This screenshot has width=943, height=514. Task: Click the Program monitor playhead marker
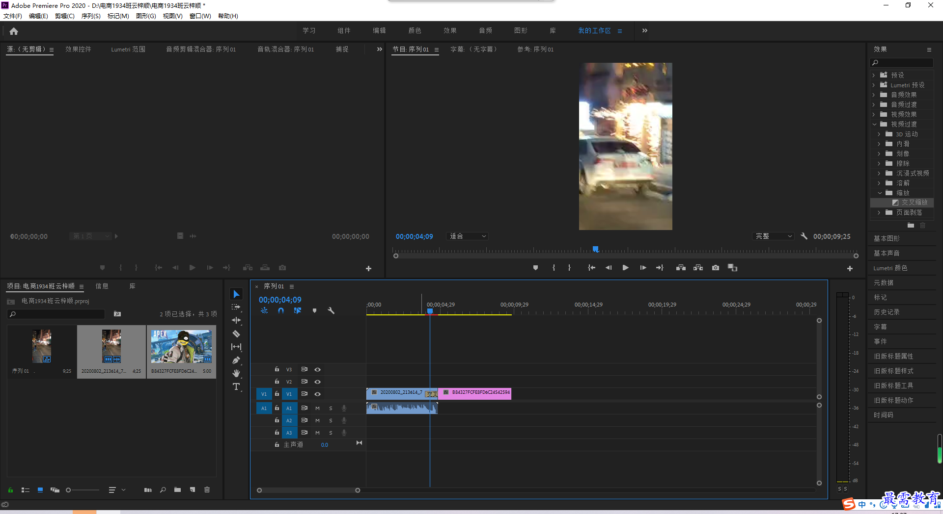595,249
